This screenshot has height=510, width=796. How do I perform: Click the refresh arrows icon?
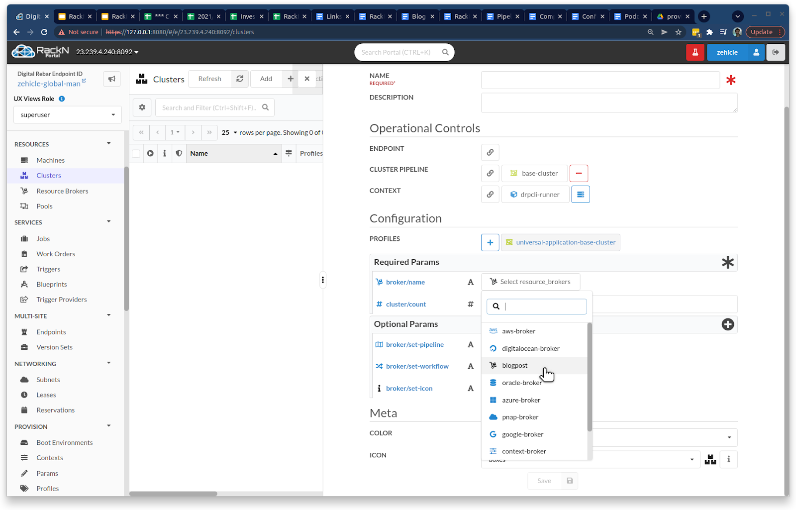240,79
